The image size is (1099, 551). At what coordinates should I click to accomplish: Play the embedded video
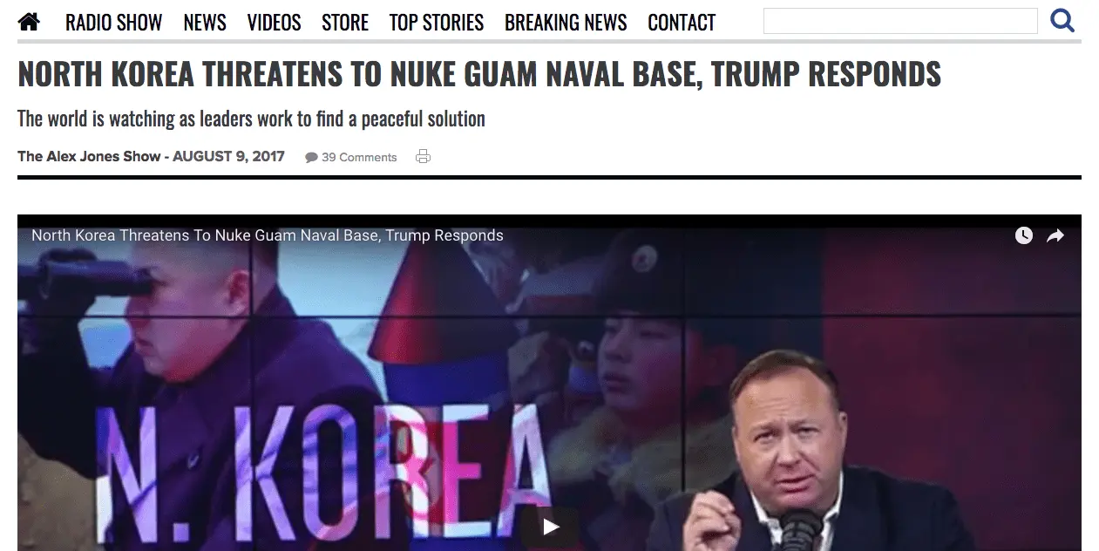(x=551, y=527)
